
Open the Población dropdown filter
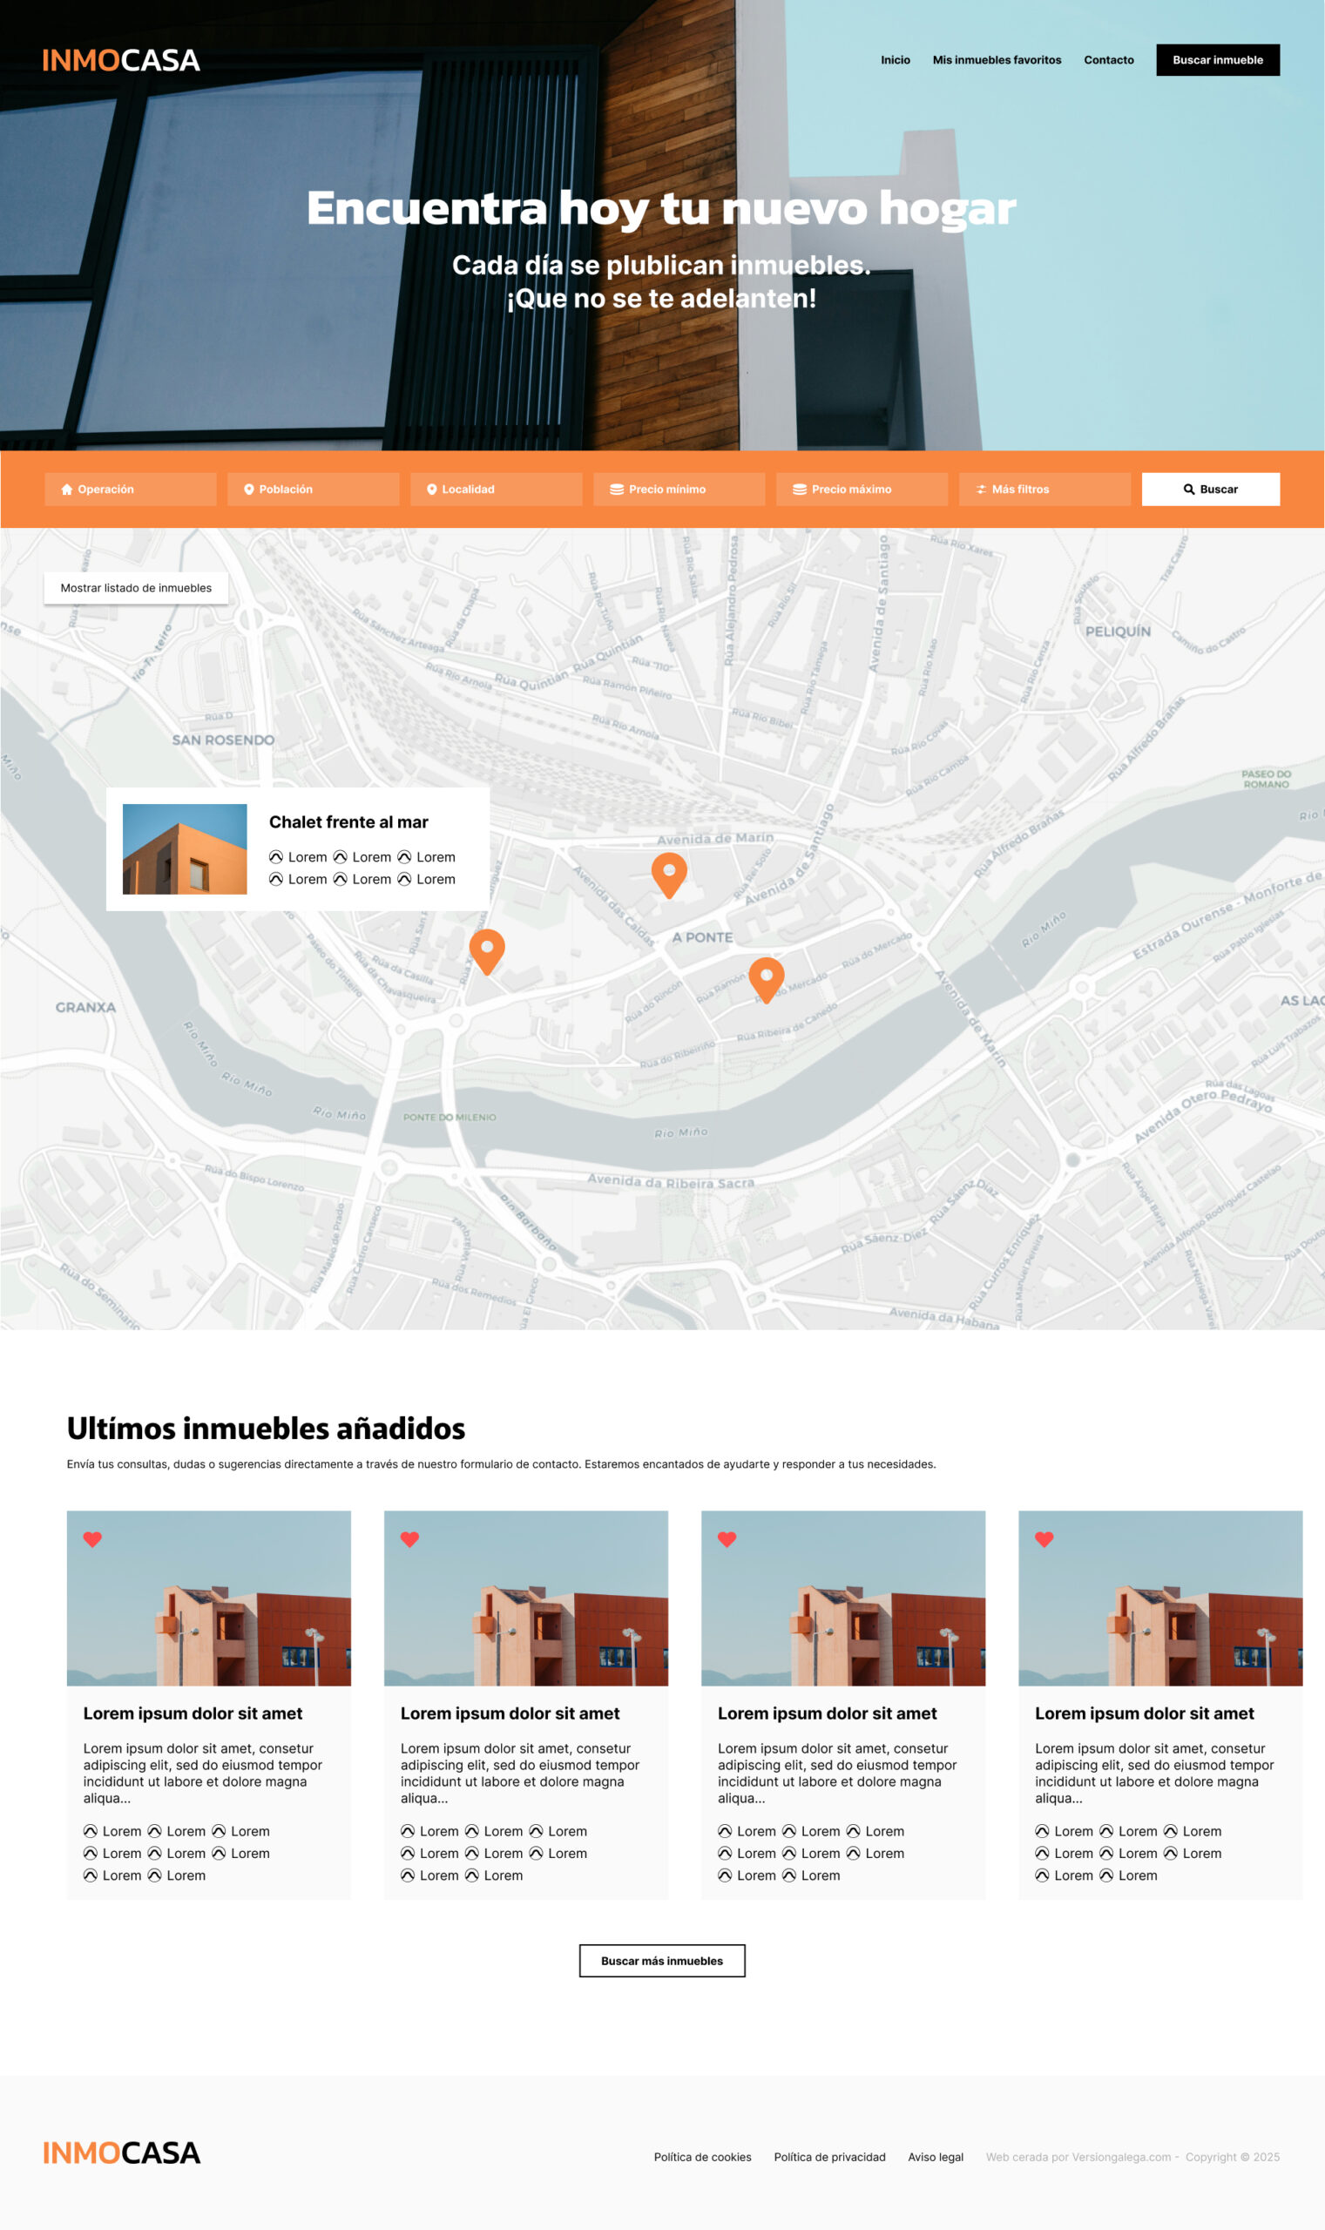[x=314, y=490]
